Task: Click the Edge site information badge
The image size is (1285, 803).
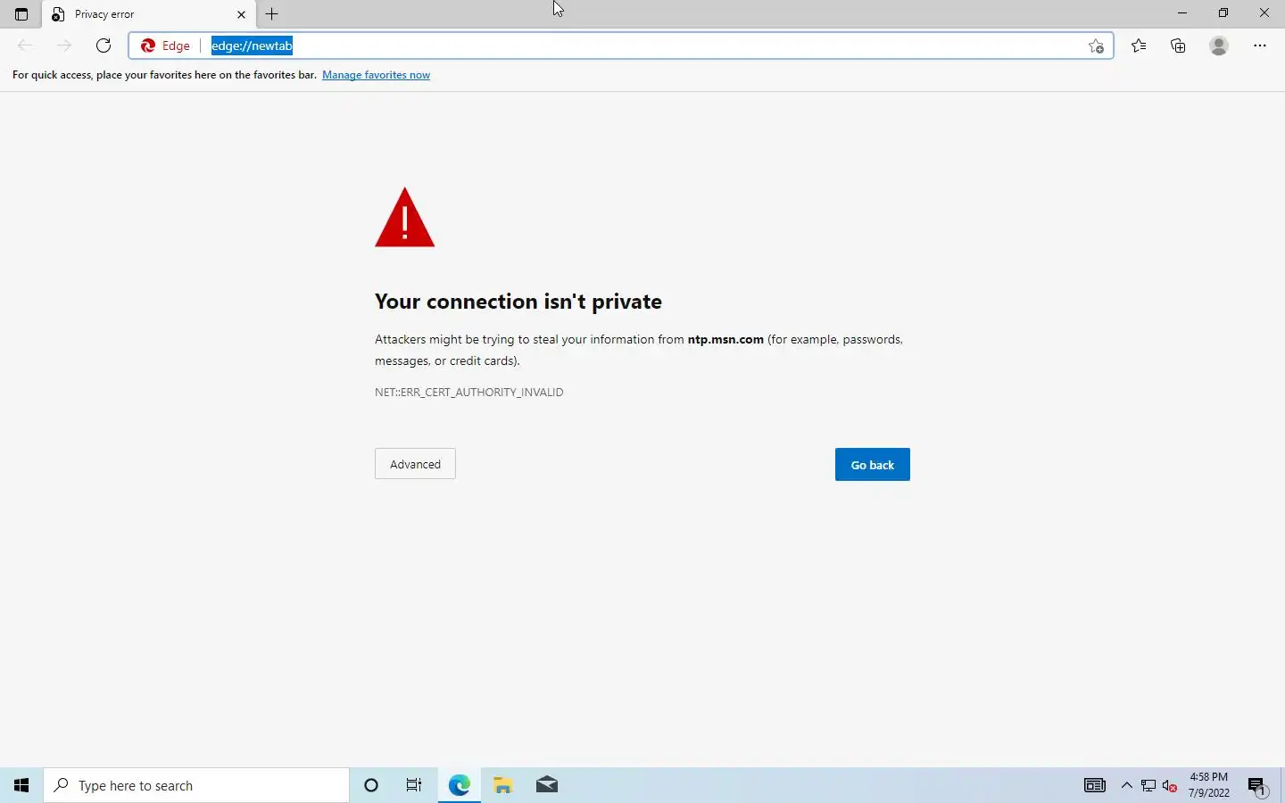Action: (166, 46)
